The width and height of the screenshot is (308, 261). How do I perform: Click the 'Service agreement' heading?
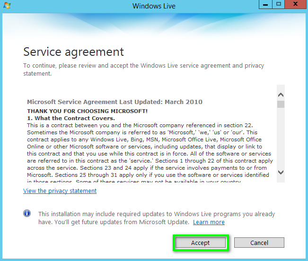pyautogui.click(x=73, y=52)
